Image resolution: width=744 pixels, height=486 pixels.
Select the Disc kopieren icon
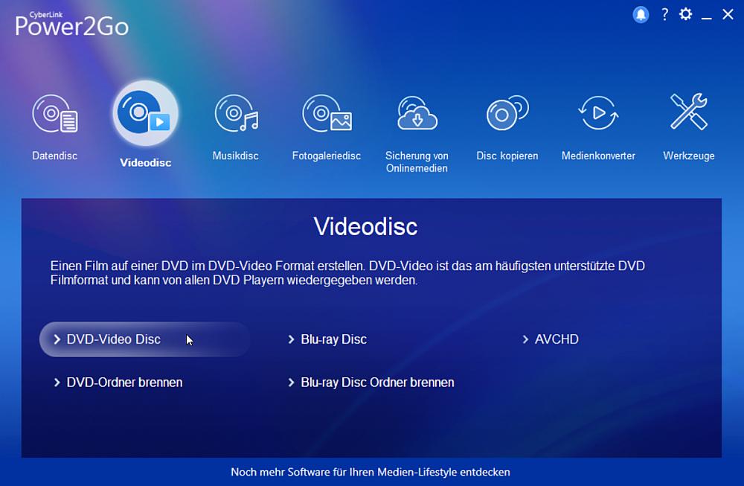pos(507,113)
